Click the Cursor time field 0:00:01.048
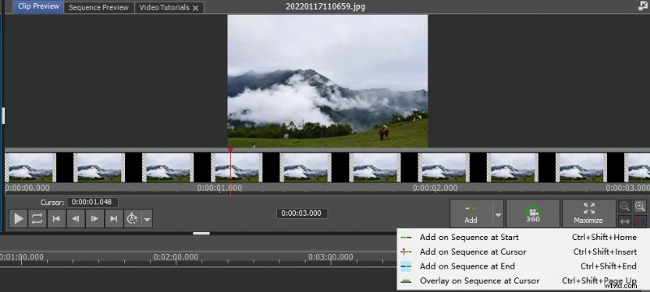This screenshot has width=650, height=292. (92, 203)
